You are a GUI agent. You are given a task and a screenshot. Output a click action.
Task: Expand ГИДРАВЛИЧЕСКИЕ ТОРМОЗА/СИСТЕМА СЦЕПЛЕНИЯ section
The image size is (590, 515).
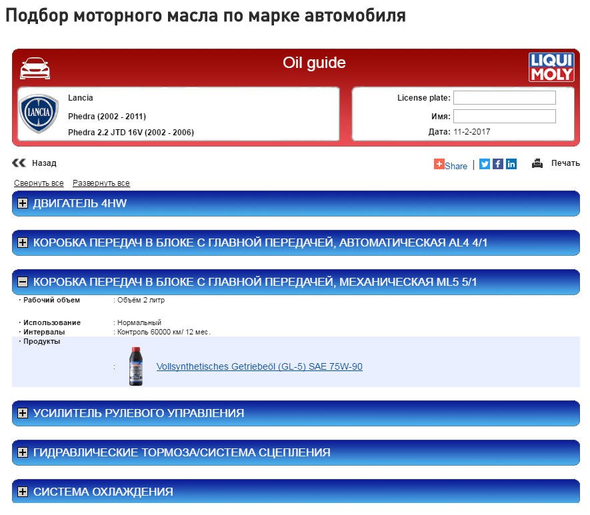tap(23, 453)
